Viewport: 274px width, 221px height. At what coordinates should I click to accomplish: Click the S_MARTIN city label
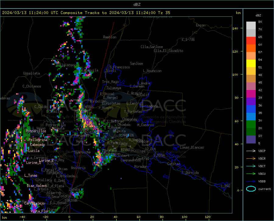126,135
